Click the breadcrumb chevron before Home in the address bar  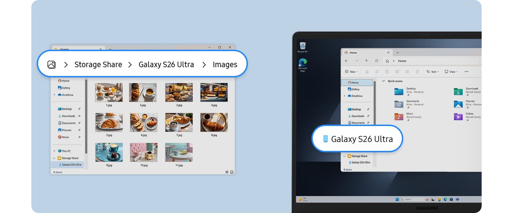(x=394, y=61)
